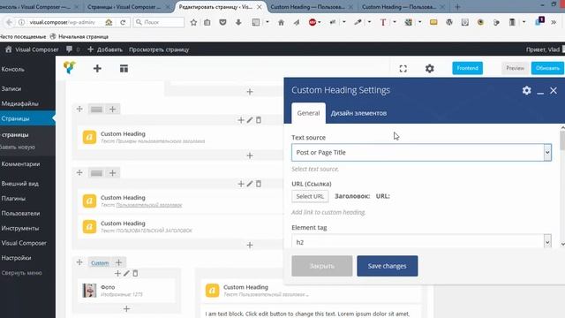Change layout of first row columns icon
The width and height of the screenshot is (565, 318).
tap(96, 110)
